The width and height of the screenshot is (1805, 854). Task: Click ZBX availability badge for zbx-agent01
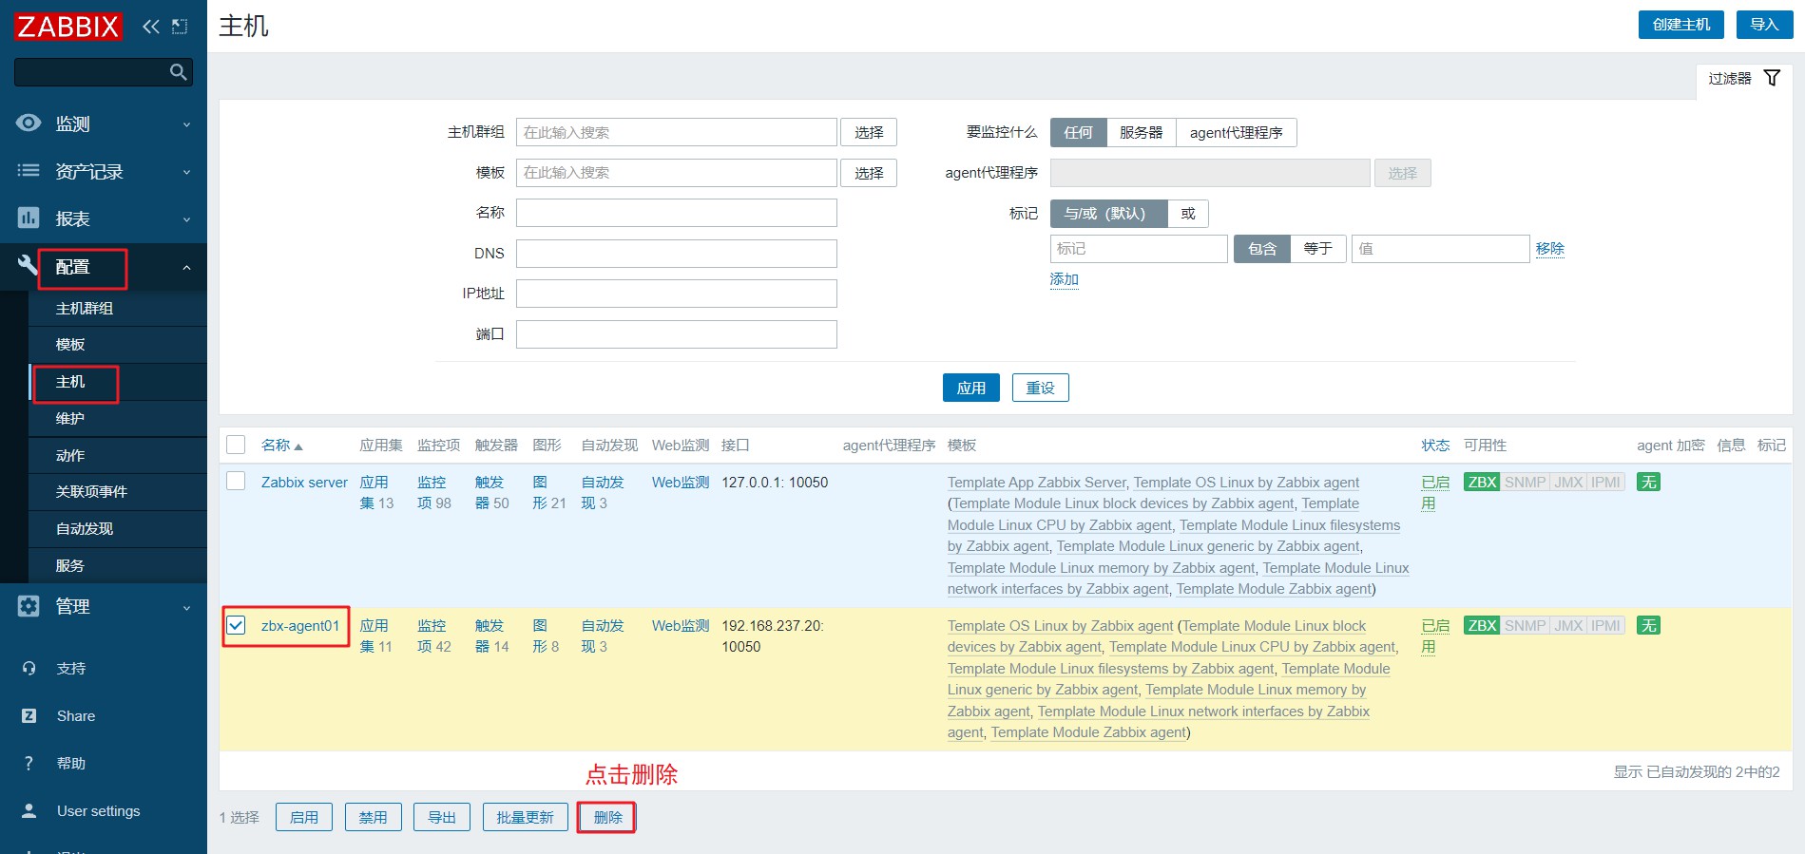[x=1482, y=626]
